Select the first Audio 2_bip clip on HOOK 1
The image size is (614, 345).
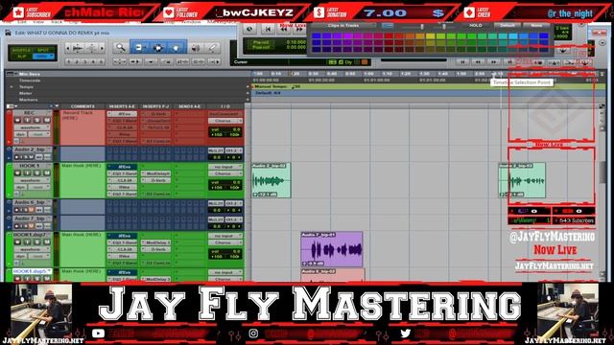tap(271, 180)
